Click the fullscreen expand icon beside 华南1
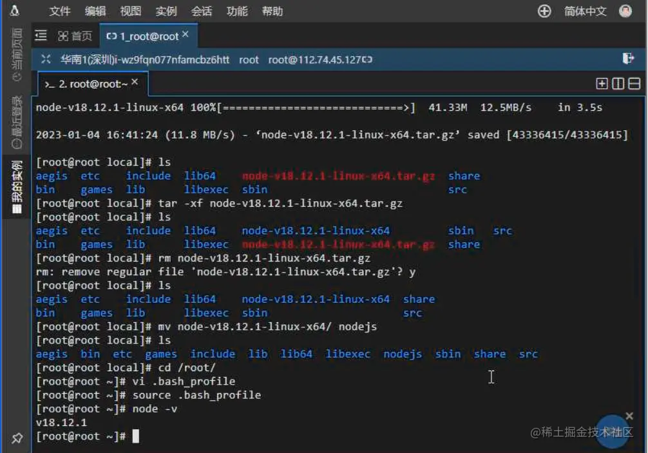648x453 pixels. [x=46, y=59]
